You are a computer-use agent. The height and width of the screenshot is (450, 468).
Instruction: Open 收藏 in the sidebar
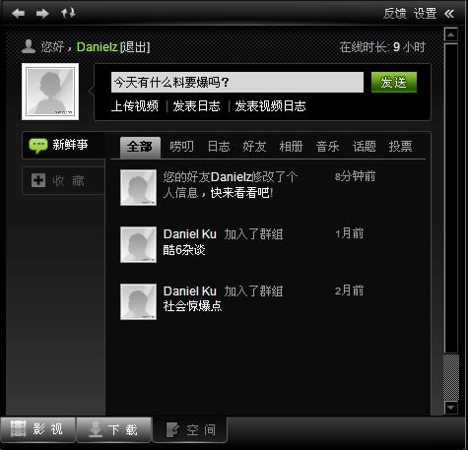64,180
